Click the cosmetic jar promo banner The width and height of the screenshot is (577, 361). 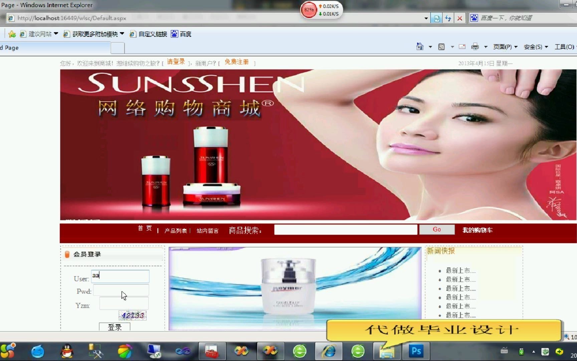pos(295,288)
